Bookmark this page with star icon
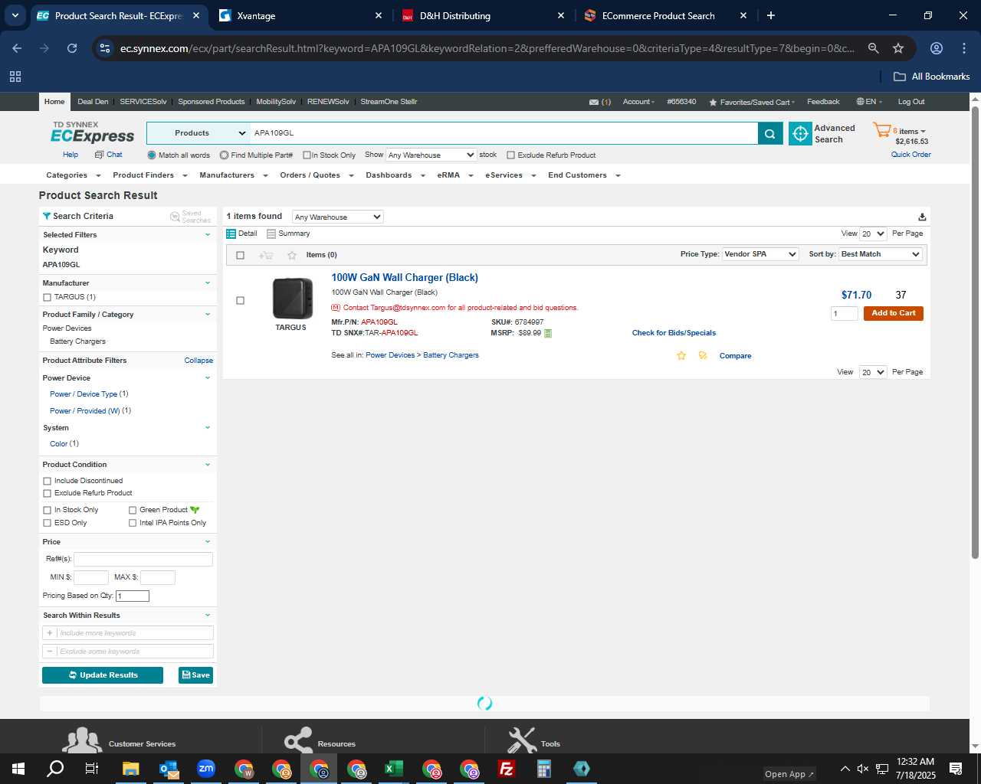The image size is (981, 784). (x=898, y=48)
